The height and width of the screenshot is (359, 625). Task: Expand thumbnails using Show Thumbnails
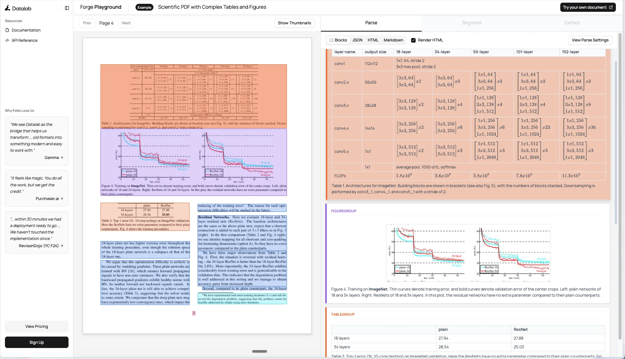pyautogui.click(x=294, y=23)
